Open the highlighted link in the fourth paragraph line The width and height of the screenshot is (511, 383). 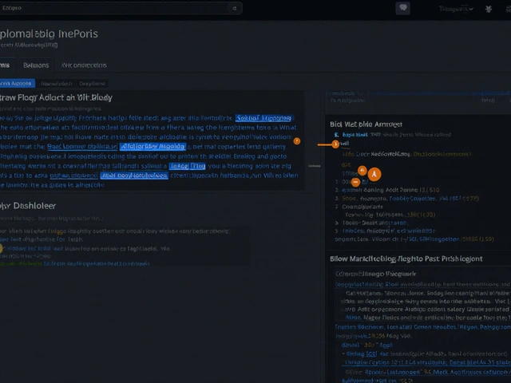point(153,147)
